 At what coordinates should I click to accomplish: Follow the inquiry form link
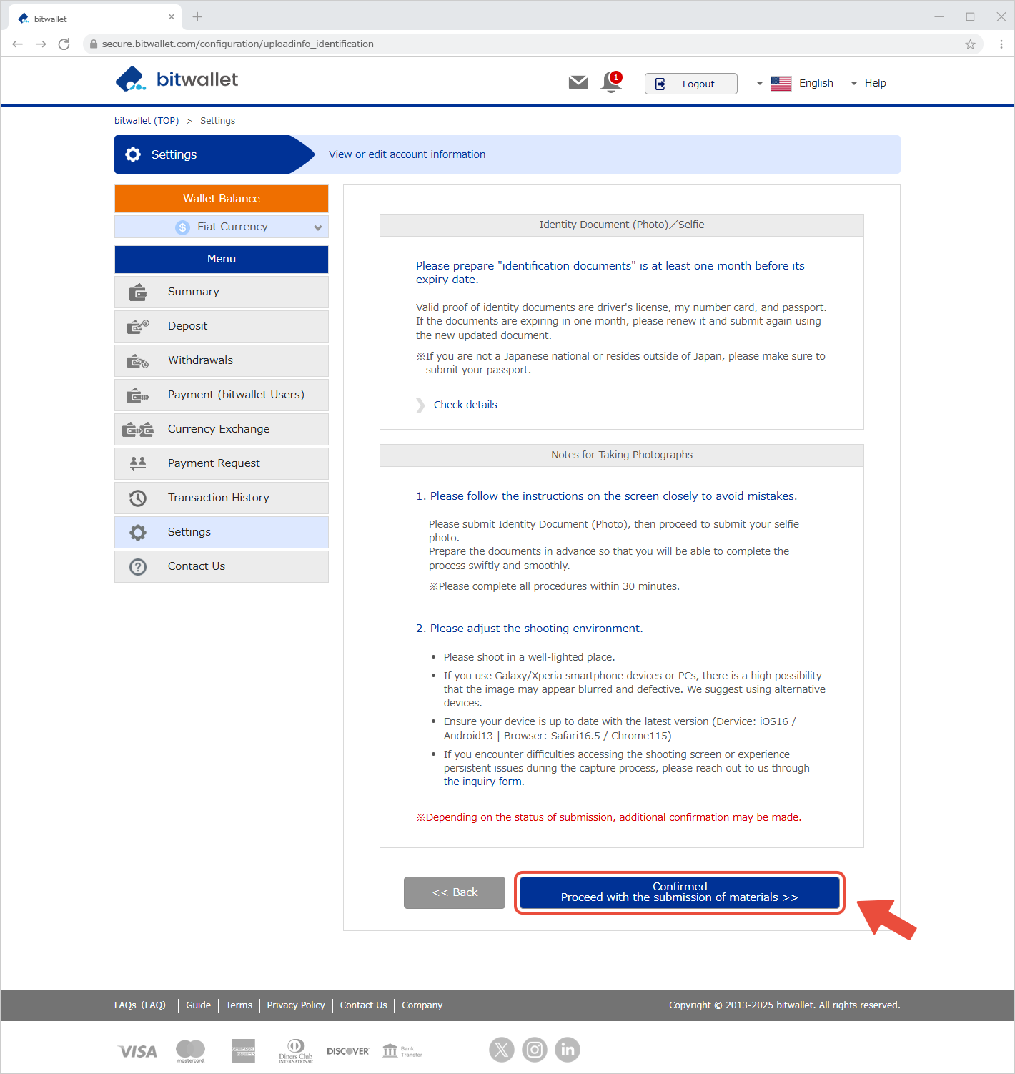click(483, 782)
